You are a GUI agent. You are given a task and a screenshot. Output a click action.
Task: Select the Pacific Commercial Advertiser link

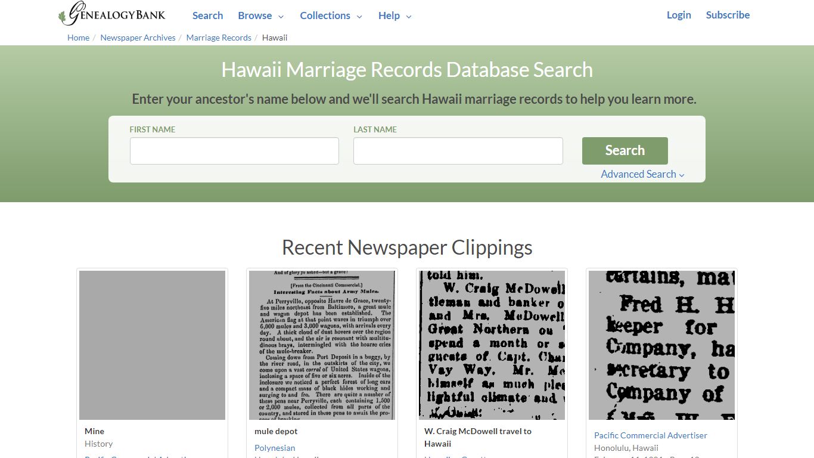pos(651,435)
